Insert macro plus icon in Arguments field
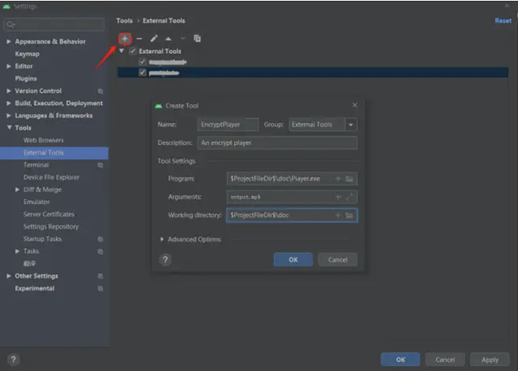 coord(338,197)
